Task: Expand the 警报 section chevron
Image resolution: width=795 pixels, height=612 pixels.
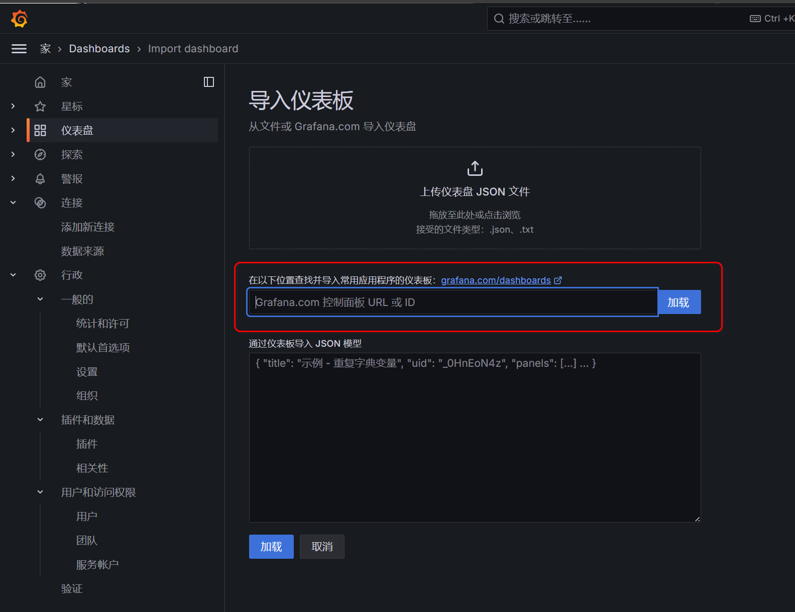Action: pyautogui.click(x=13, y=178)
